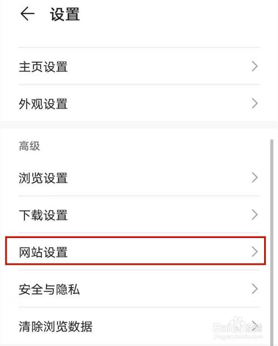
Task: Tap chevron icon on 网站设置 row
Action: click(255, 251)
